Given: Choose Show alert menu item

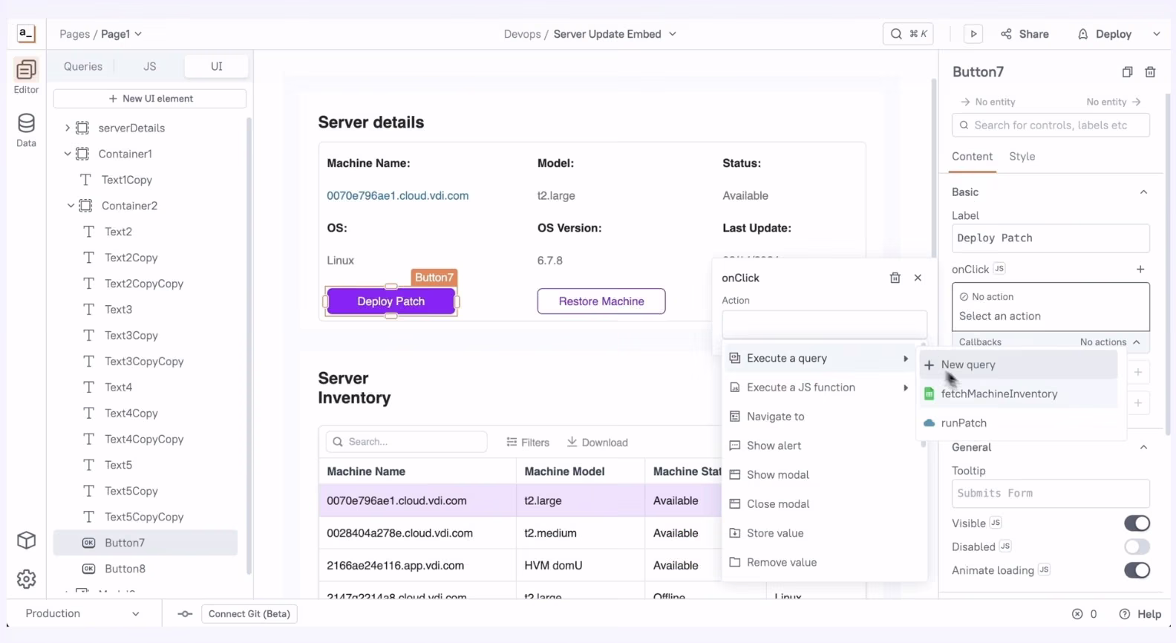Looking at the screenshot, I should pyautogui.click(x=819, y=445).
